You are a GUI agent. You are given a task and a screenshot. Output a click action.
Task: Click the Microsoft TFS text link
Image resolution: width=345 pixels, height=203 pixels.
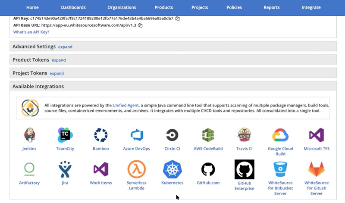(317, 149)
